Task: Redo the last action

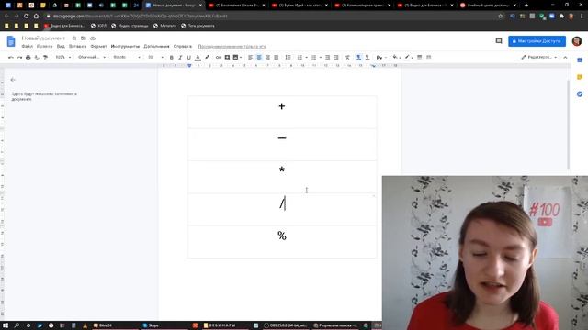Action: pos(19,57)
